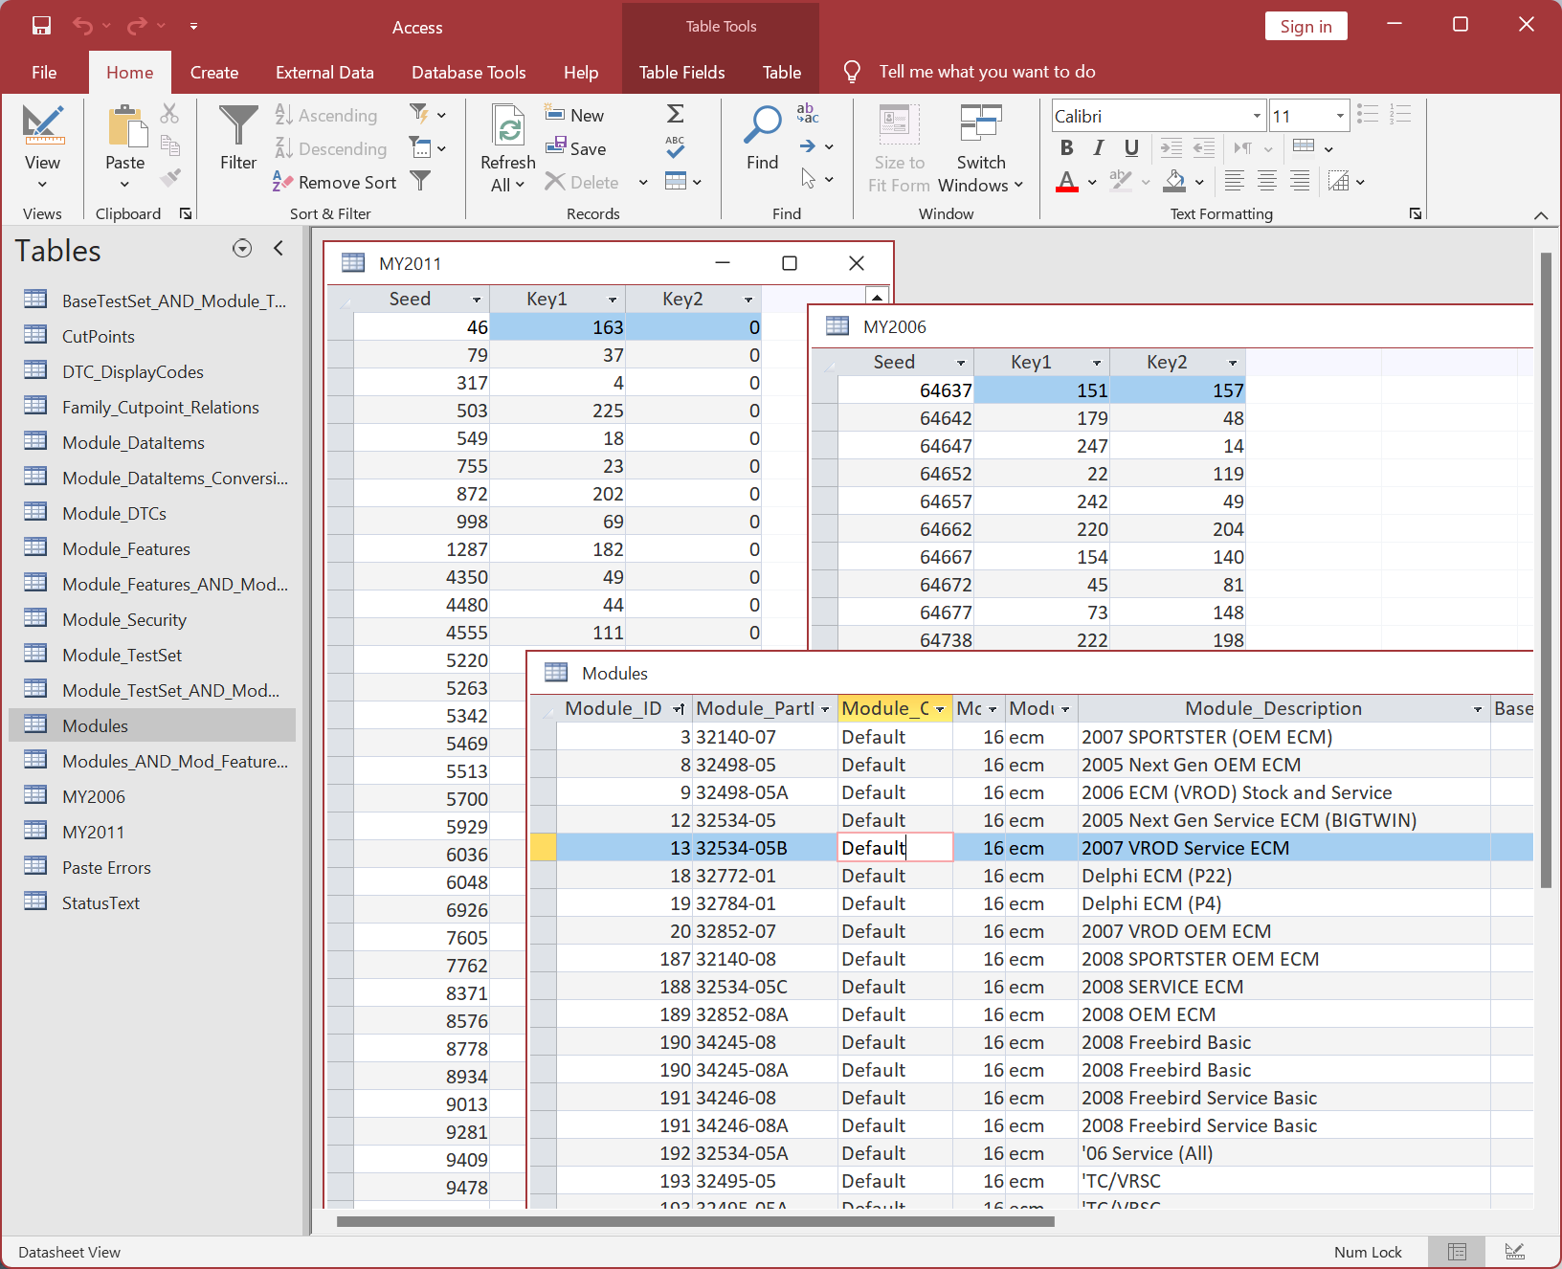Open the Calibri font name dropdown
1562x1269 pixels.
pyautogui.click(x=1256, y=116)
